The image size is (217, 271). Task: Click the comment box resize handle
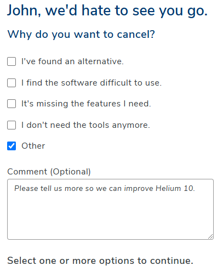(x=210, y=236)
